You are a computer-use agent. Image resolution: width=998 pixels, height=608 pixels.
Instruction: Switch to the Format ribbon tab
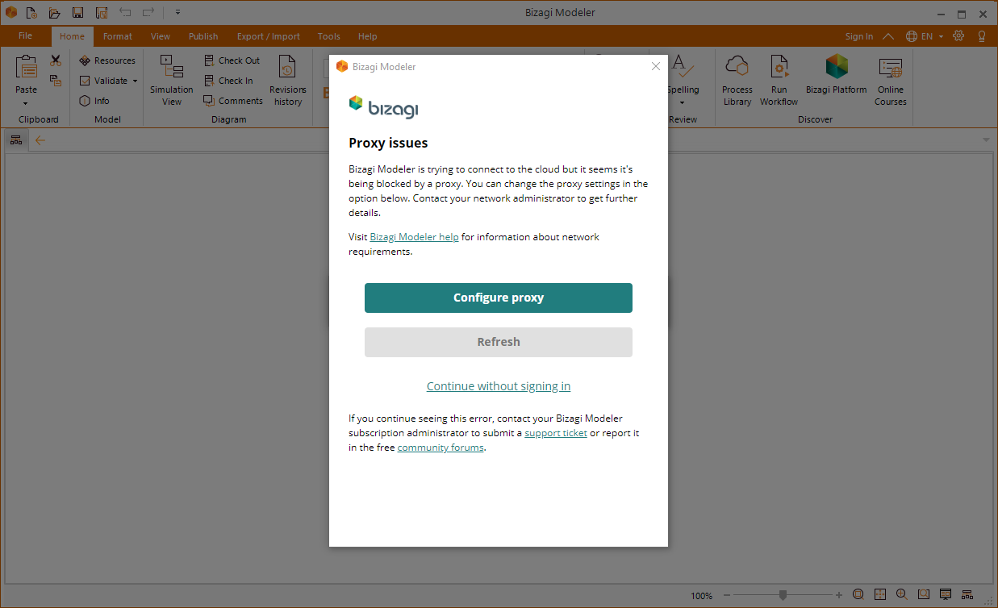coord(118,36)
